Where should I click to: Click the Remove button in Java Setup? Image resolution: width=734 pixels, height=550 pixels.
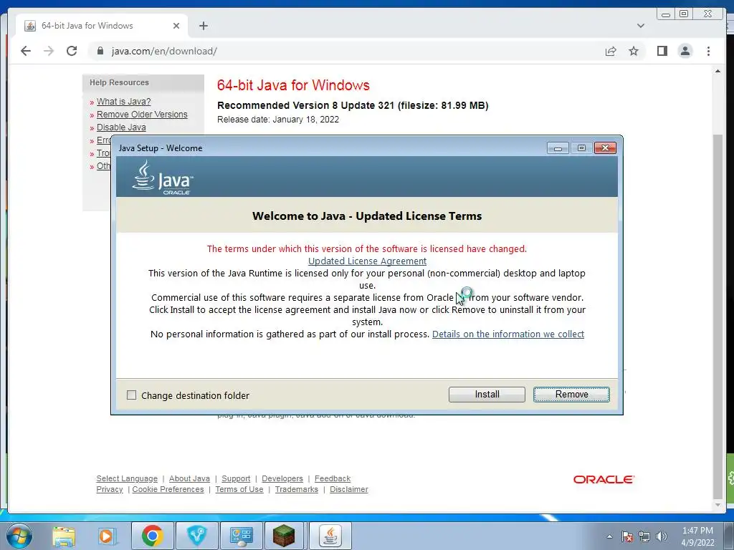tap(571, 395)
